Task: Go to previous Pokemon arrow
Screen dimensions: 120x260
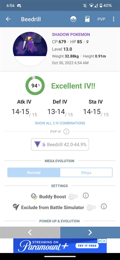Action: [x=30, y=232]
